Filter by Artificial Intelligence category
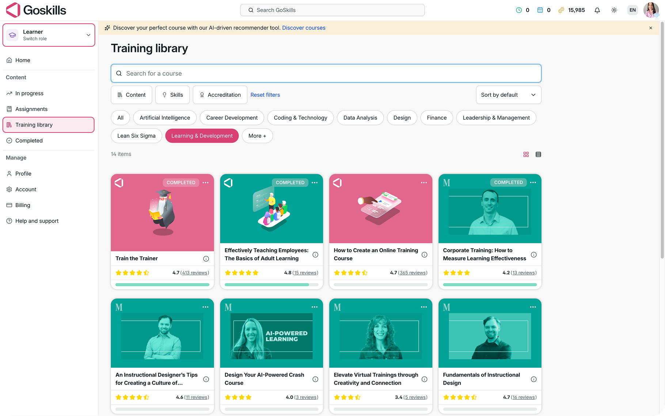 [x=165, y=118]
